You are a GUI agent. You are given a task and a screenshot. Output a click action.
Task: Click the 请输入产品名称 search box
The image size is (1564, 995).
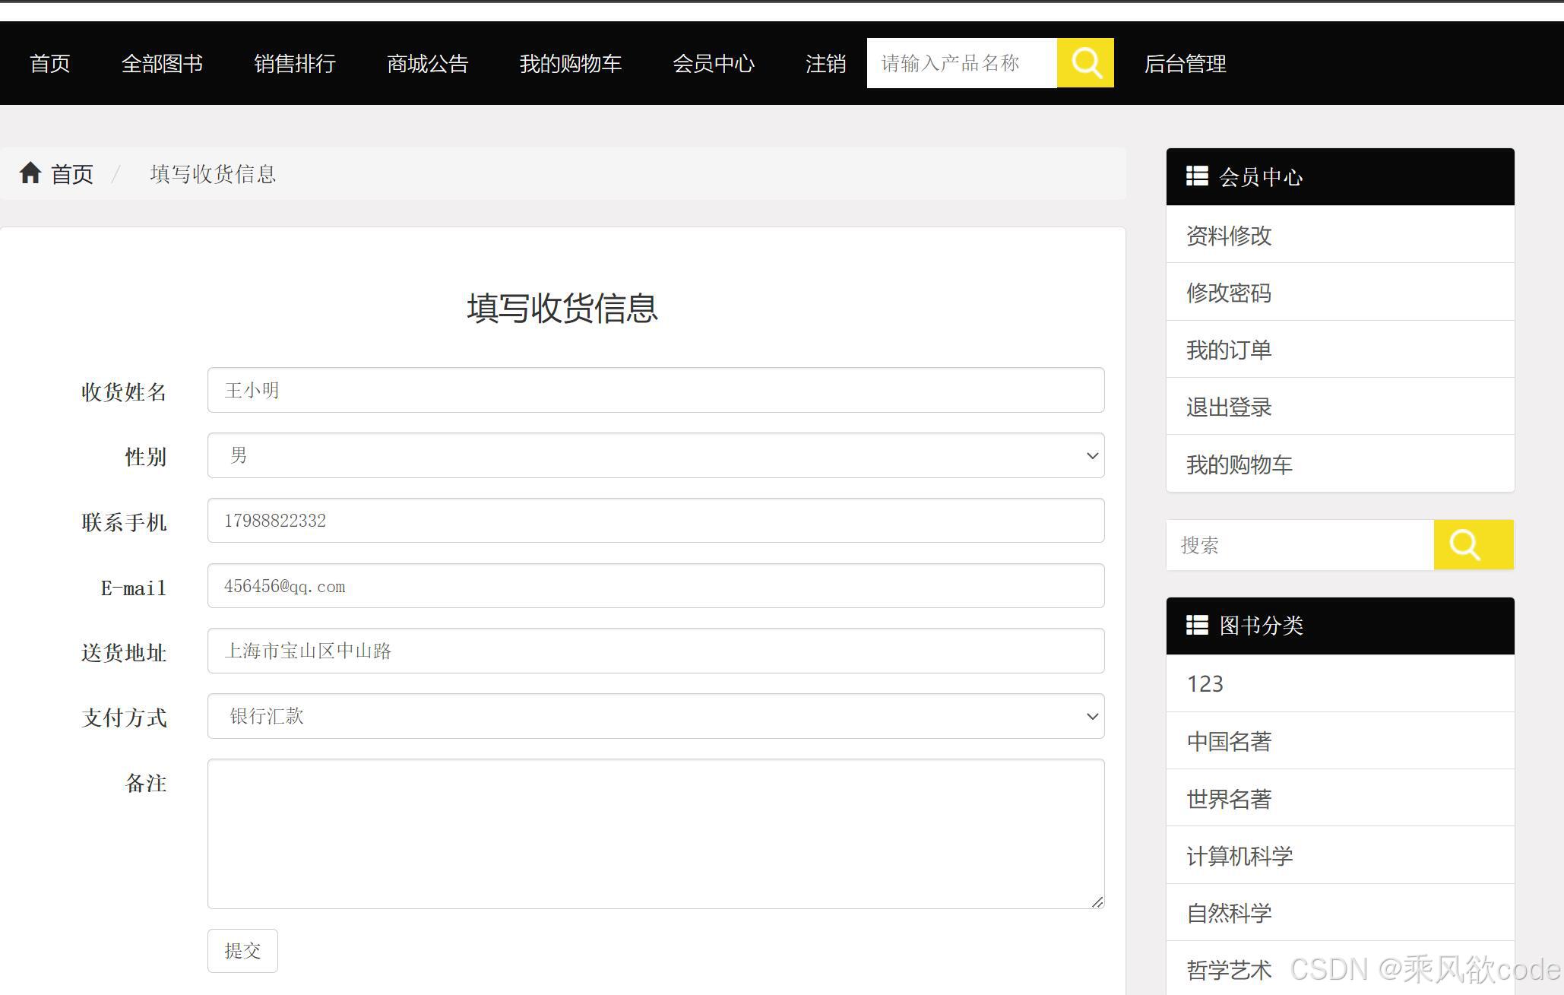coord(961,63)
